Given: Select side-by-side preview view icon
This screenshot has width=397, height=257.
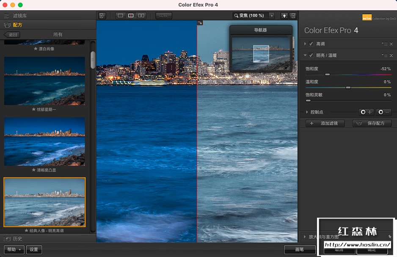Looking at the screenshot, I should 141,16.
